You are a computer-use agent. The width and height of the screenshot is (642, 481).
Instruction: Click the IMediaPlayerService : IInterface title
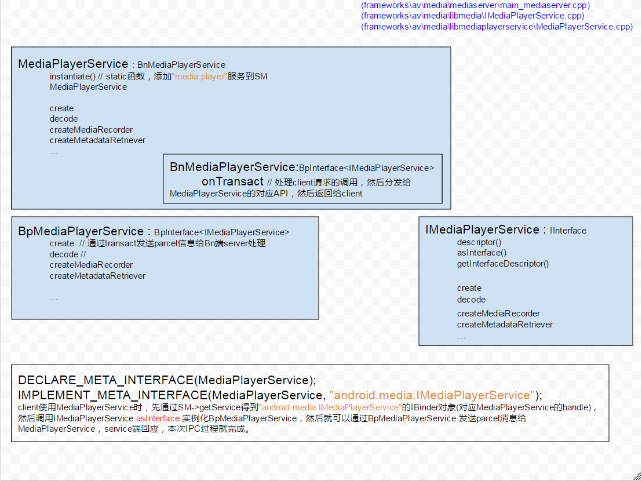click(x=506, y=229)
